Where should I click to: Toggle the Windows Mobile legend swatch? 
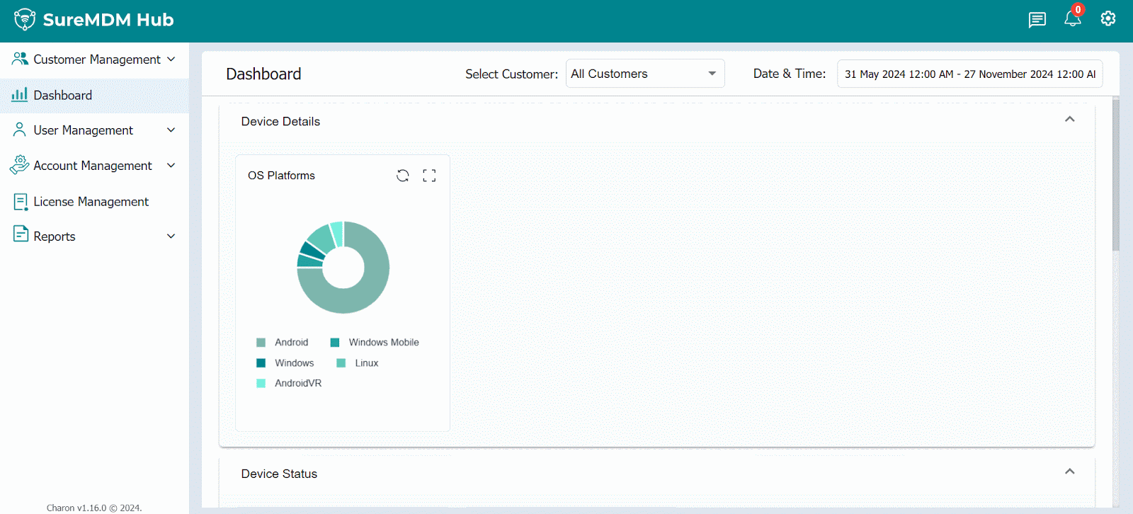pos(335,343)
